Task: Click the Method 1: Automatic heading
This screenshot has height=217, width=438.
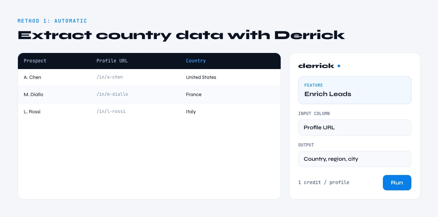Action: [x=53, y=21]
